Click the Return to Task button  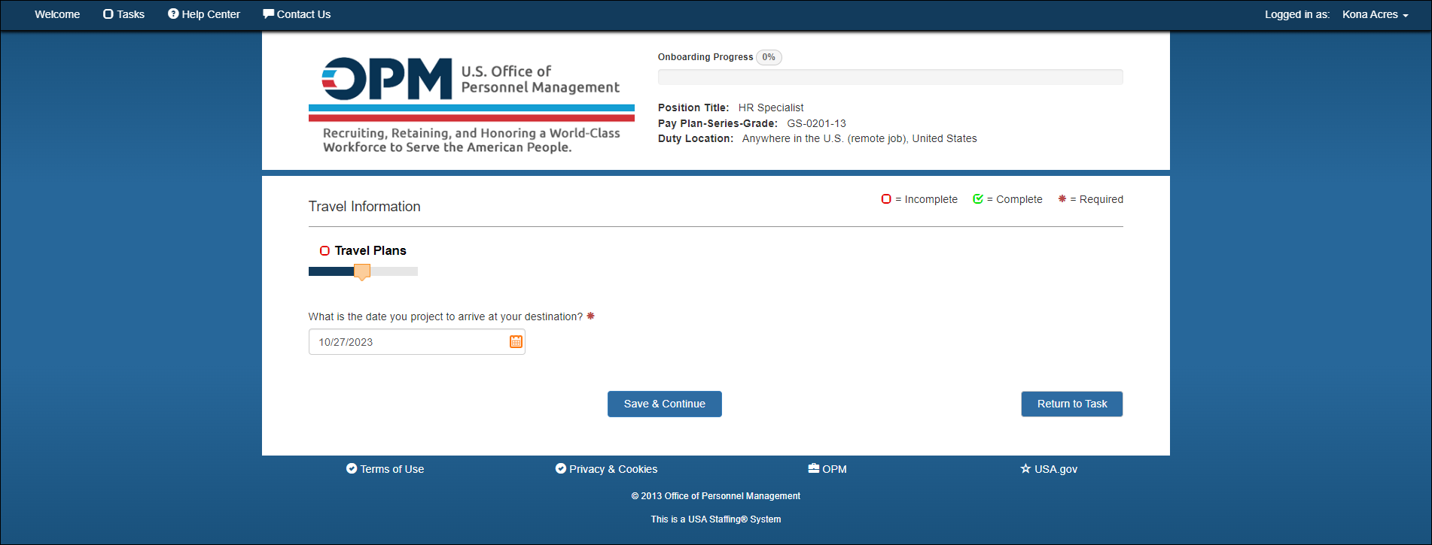coord(1072,404)
